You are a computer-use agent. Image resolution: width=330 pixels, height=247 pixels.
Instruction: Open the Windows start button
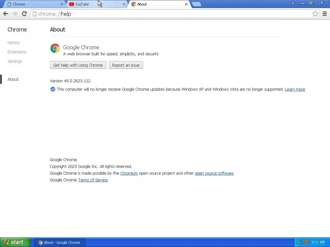tap(15, 242)
